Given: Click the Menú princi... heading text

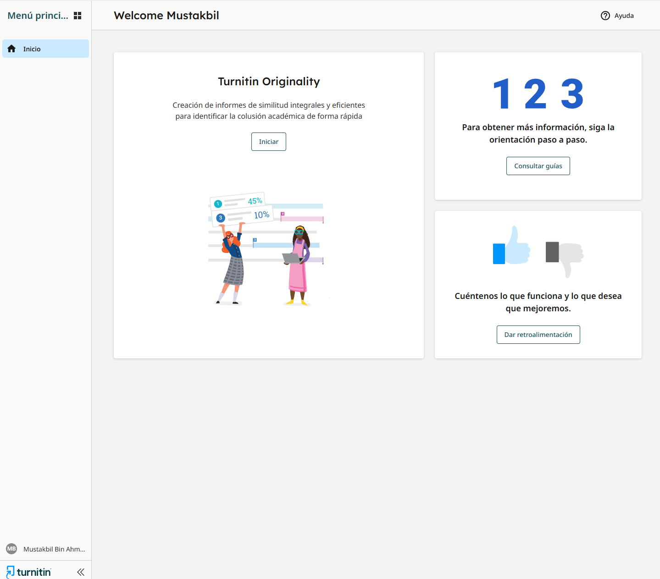Looking at the screenshot, I should 38,16.
